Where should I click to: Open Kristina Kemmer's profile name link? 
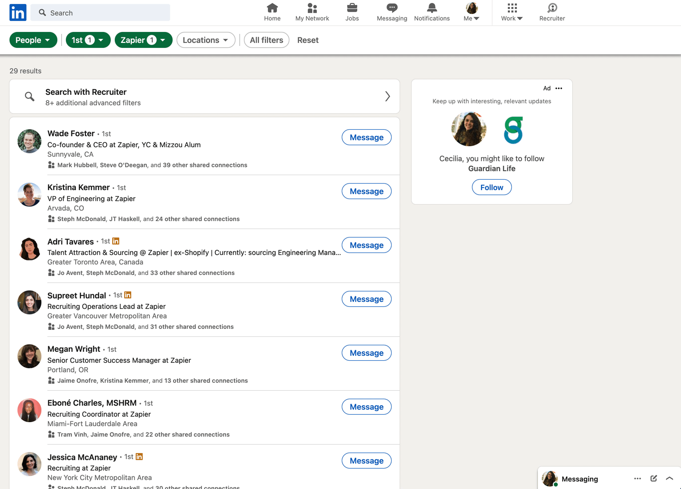click(x=78, y=187)
